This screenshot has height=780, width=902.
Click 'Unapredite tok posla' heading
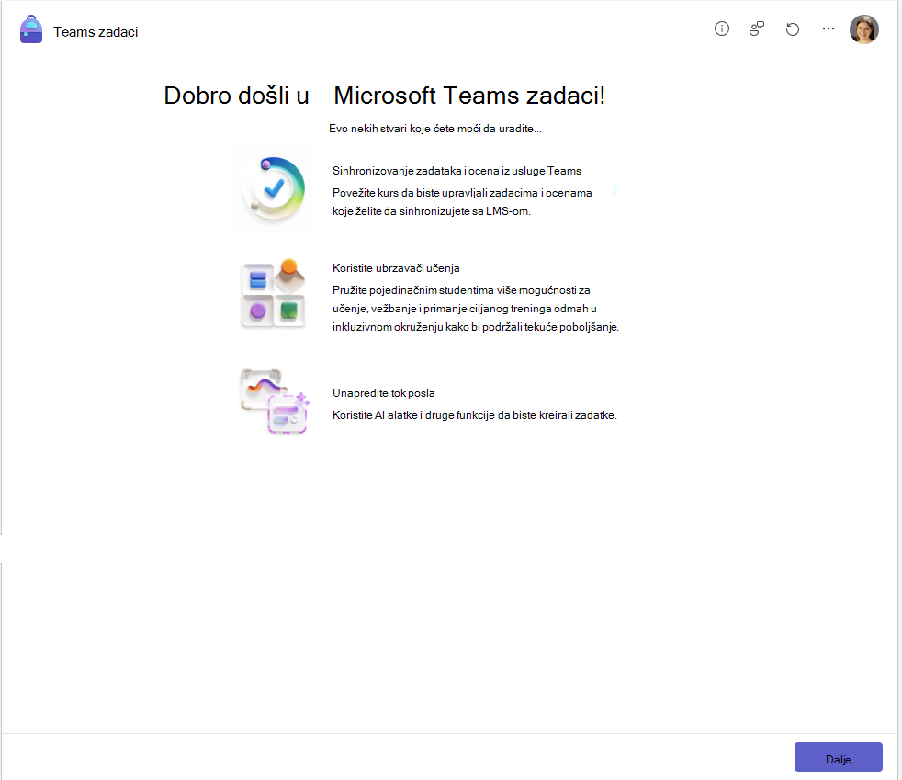point(383,393)
